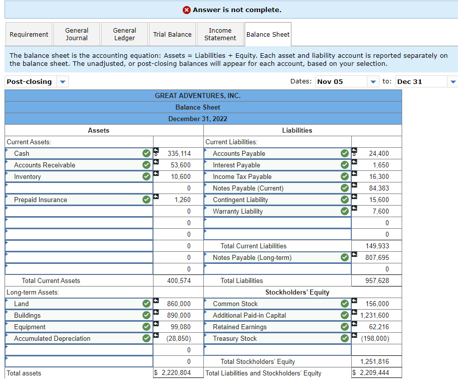
Task: Click the small arrow icon beside Land amount
Action: coord(156,301)
